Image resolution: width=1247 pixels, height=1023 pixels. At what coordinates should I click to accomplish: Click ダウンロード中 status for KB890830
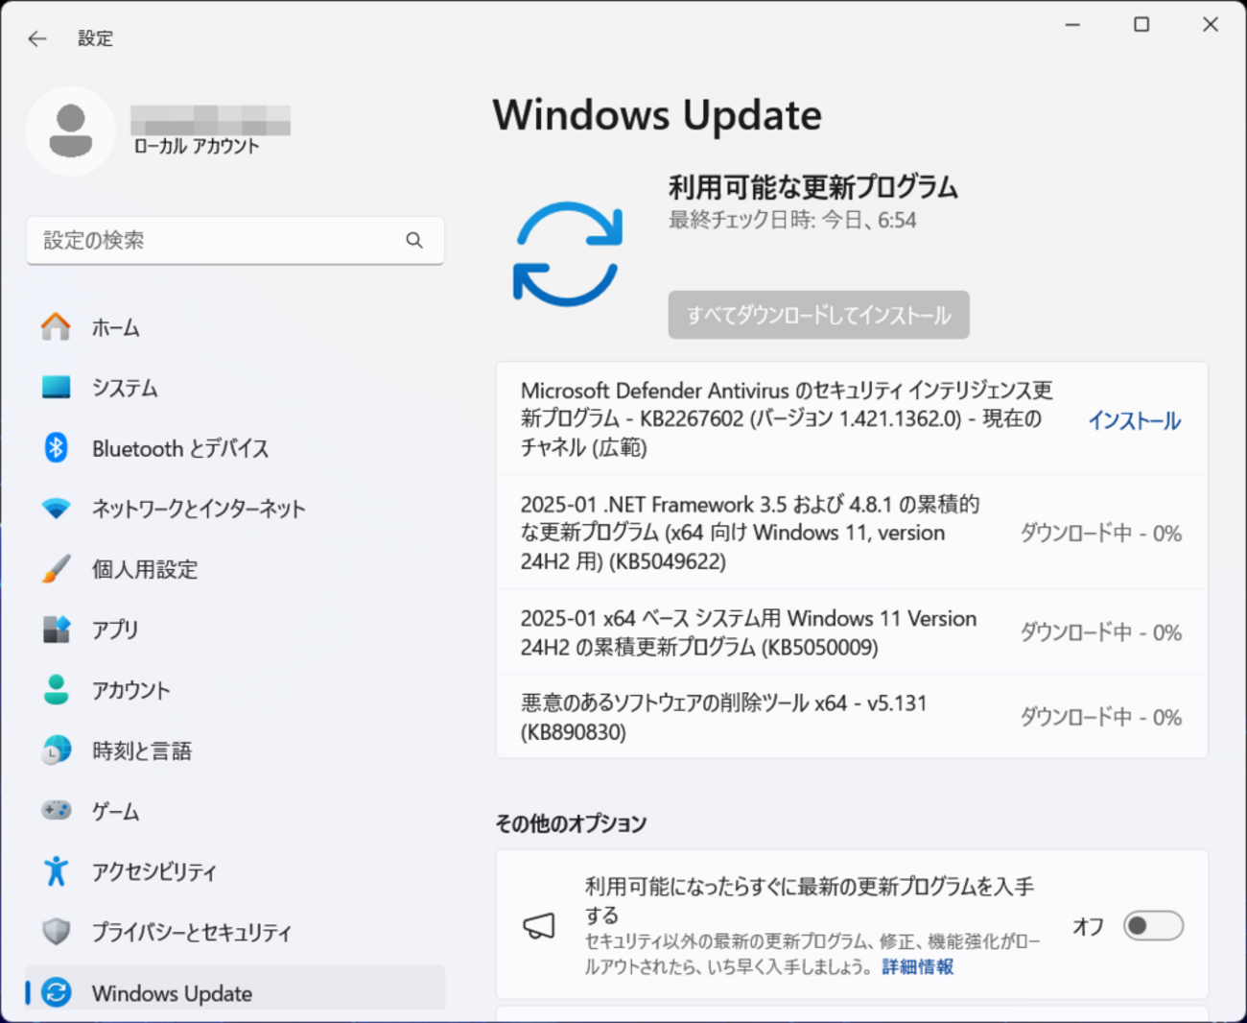(x=1100, y=717)
